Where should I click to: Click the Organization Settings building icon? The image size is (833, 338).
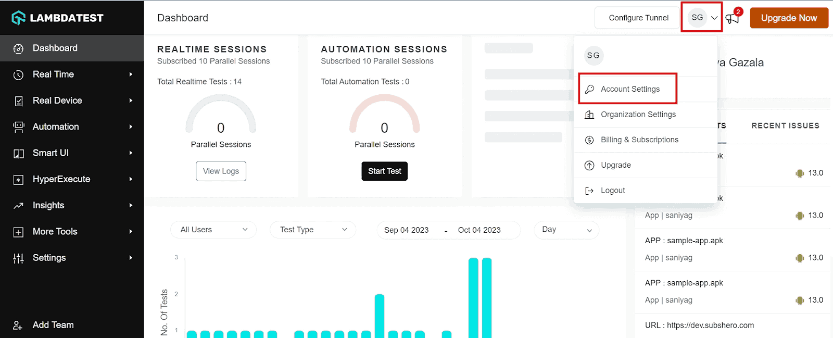589,115
